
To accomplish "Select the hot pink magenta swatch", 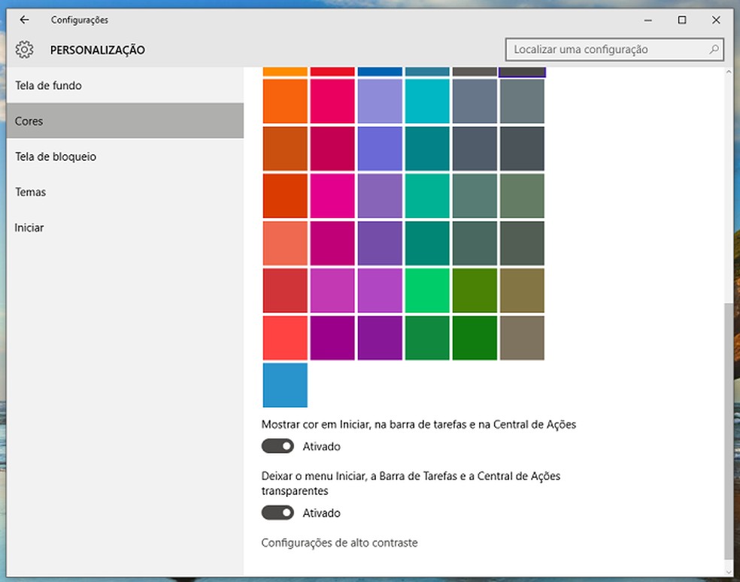I will click(x=332, y=196).
